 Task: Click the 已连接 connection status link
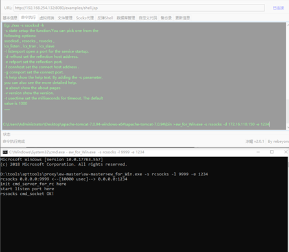click(278, 8)
